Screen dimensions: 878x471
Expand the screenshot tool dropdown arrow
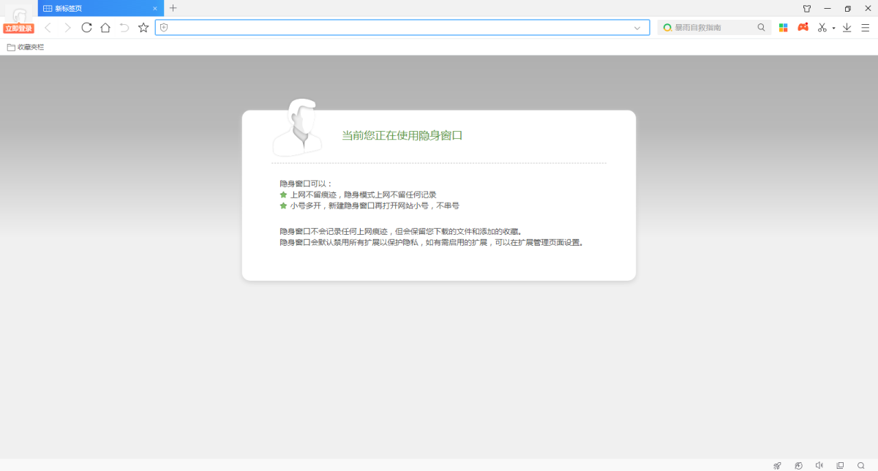(833, 29)
